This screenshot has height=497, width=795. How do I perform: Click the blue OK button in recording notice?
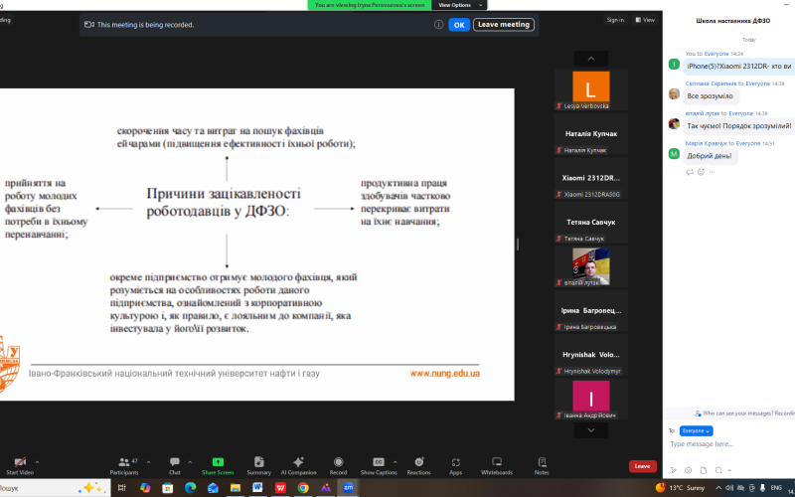pyautogui.click(x=459, y=24)
